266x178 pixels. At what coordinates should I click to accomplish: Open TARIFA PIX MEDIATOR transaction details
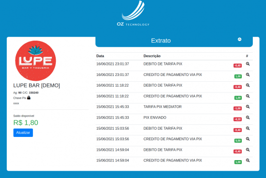click(x=248, y=107)
